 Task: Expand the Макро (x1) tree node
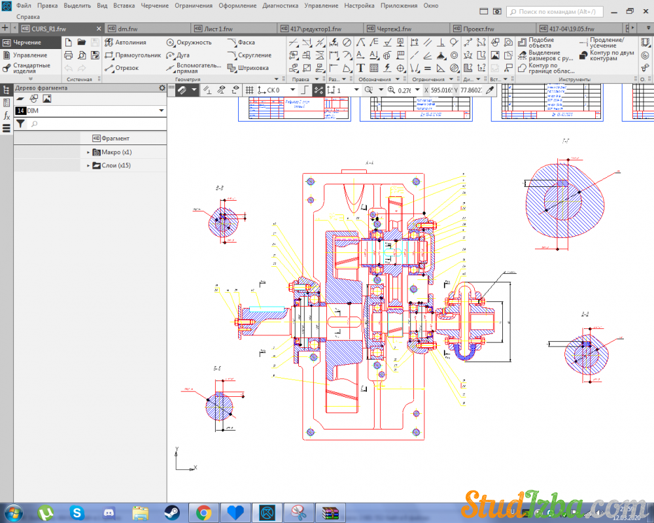(x=88, y=152)
